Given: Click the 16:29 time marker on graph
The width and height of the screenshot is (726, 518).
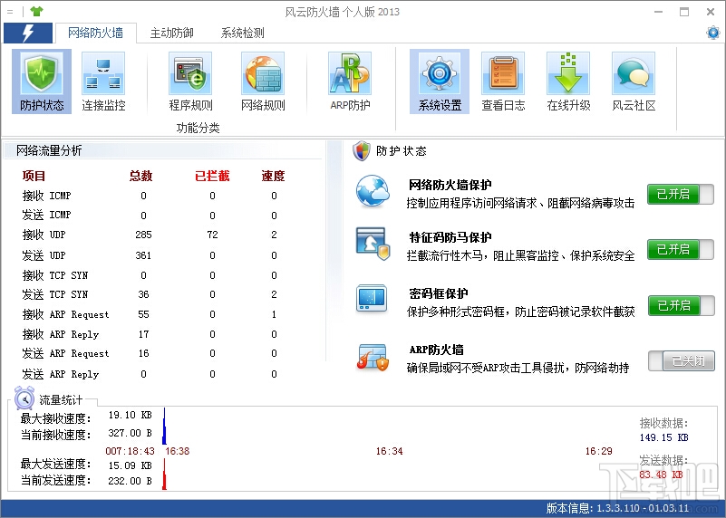Looking at the screenshot, I should click(x=599, y=451).
